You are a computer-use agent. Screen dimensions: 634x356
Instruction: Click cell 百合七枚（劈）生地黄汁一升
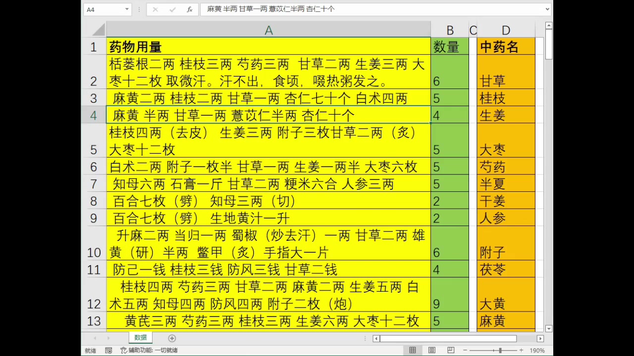pyautogui.click(x=268, y=218)
